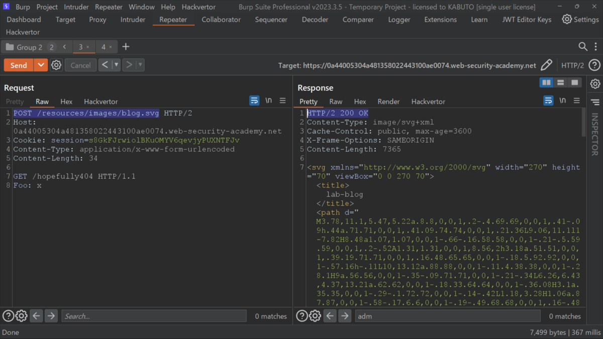Open response search settings gear
603x339 pixels.
click(315, 316)
